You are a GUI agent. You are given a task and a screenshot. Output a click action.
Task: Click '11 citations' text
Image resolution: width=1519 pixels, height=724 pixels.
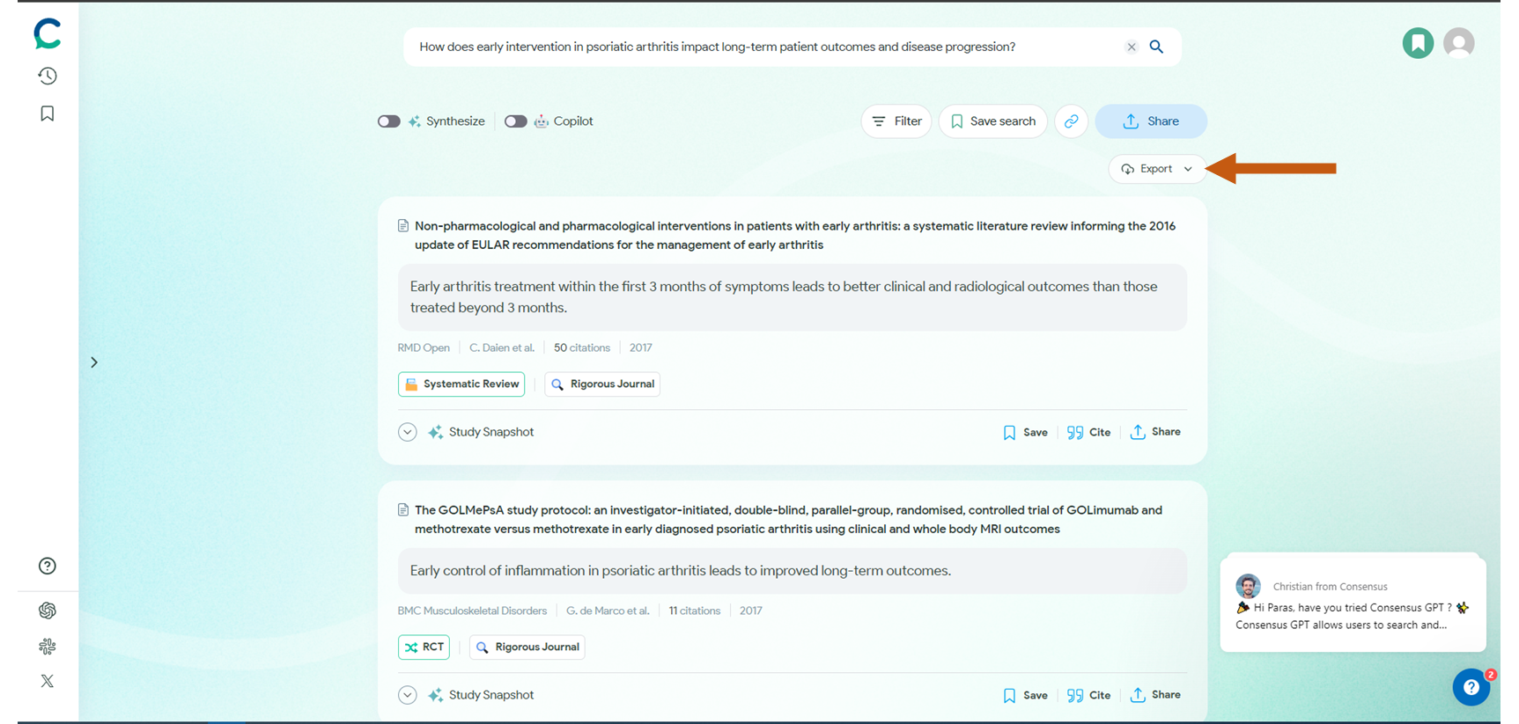(695, 611)
